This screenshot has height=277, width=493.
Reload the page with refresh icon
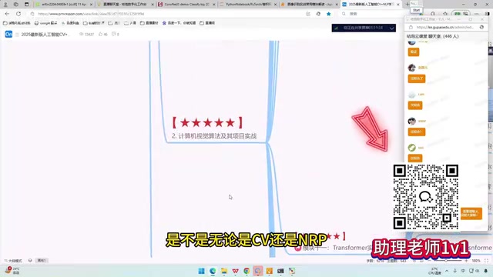(18, 14)
